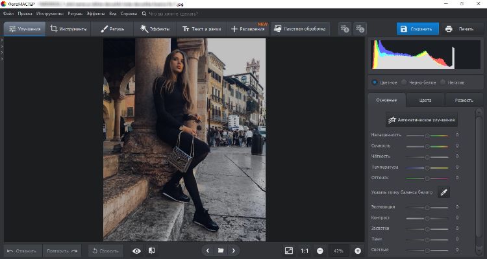Expand the first left sidebar chevron
The width and height of the screenshot is (487, 259).
point(2,40)
